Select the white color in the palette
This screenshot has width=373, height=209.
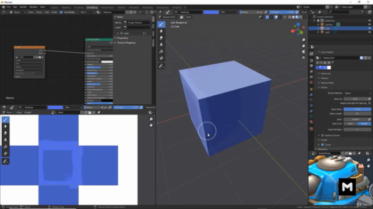click(x=329, y=67)
